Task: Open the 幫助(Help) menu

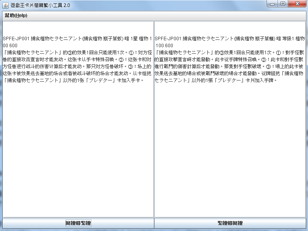Action: (16, 15)
